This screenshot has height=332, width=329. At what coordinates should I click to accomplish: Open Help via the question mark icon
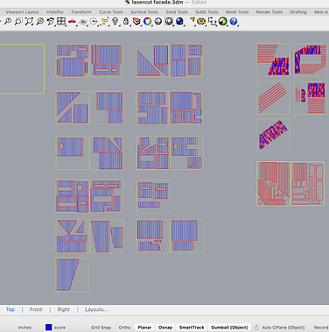point(234,21)
